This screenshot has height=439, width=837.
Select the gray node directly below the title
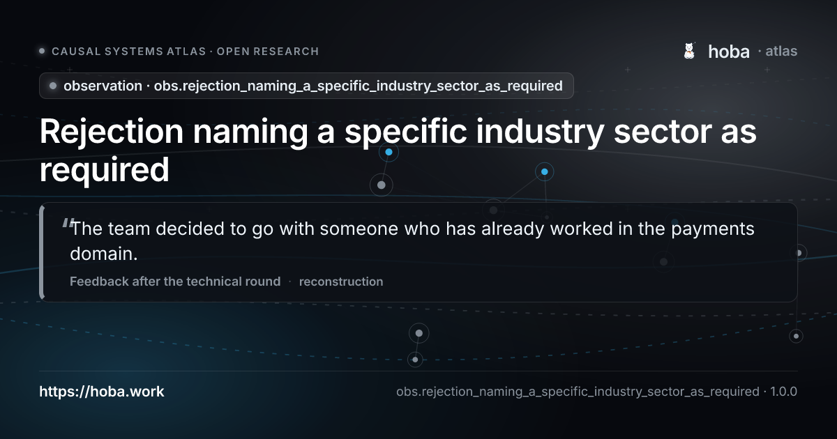[x=382, y=185]
